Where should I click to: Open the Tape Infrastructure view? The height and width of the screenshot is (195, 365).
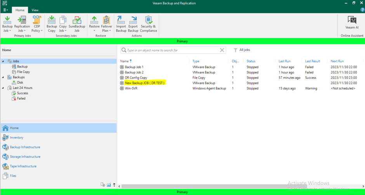[58, 166]
